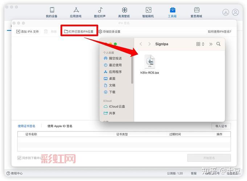Click the 公测版: 1.20 version label

click(x=175, y=173)
